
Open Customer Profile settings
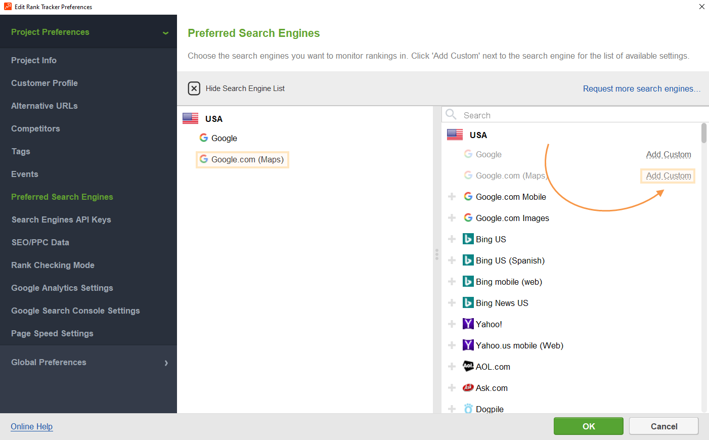45,83
